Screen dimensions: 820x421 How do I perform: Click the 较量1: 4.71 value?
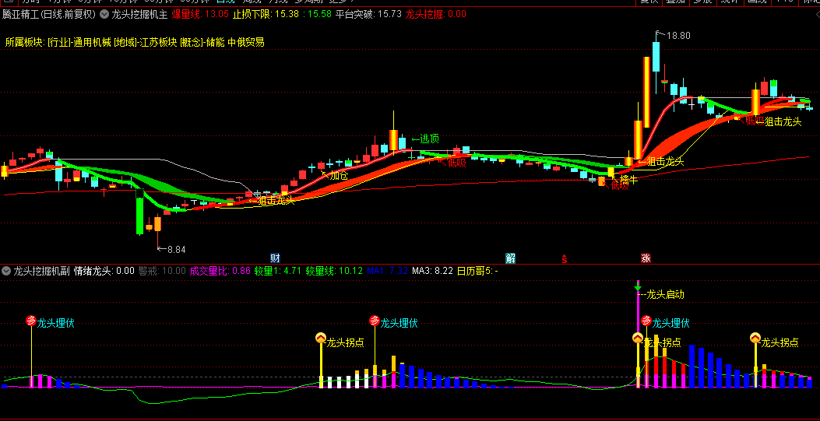tap(278, 271)
